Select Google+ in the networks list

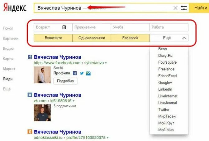click(165, 83)
